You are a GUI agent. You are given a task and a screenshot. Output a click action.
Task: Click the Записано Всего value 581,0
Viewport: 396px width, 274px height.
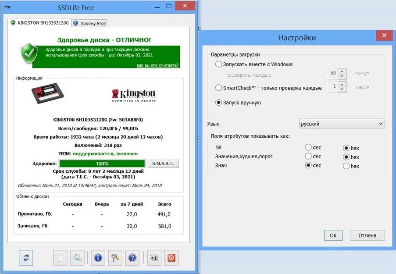[x=164, y=226]
